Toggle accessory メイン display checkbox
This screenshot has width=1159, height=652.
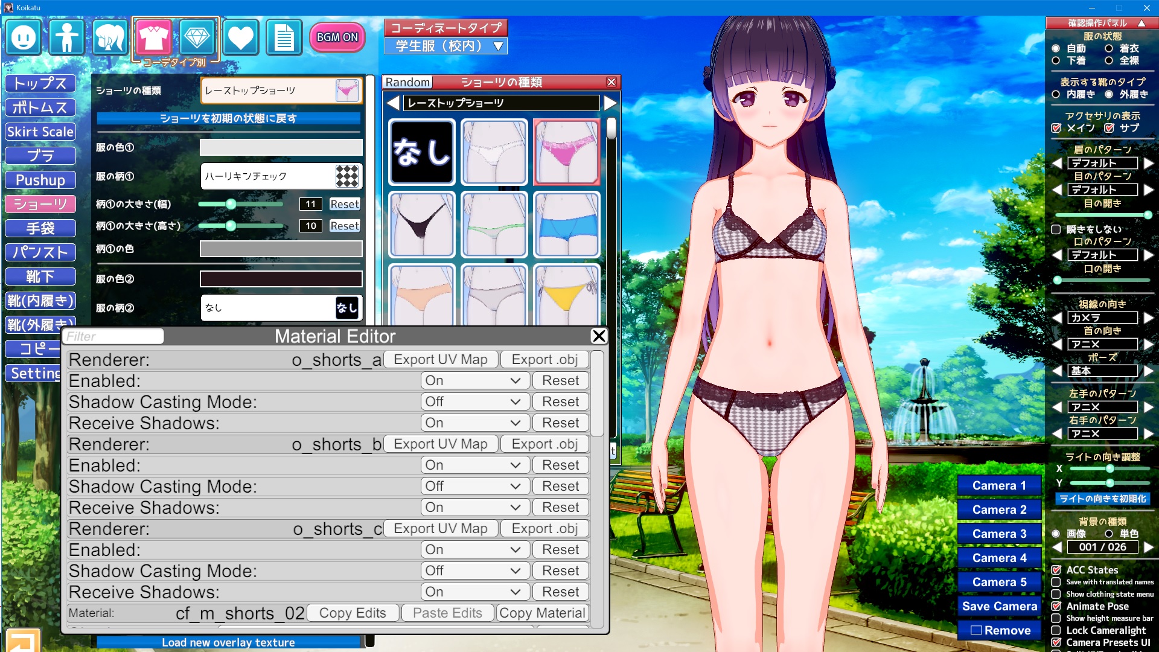1056,128
